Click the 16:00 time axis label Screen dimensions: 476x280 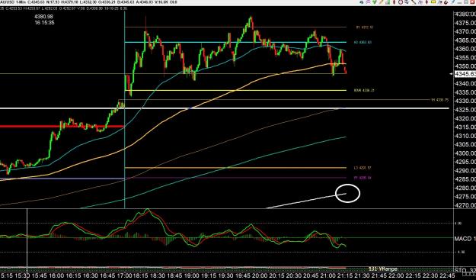[x=57, y=276]
